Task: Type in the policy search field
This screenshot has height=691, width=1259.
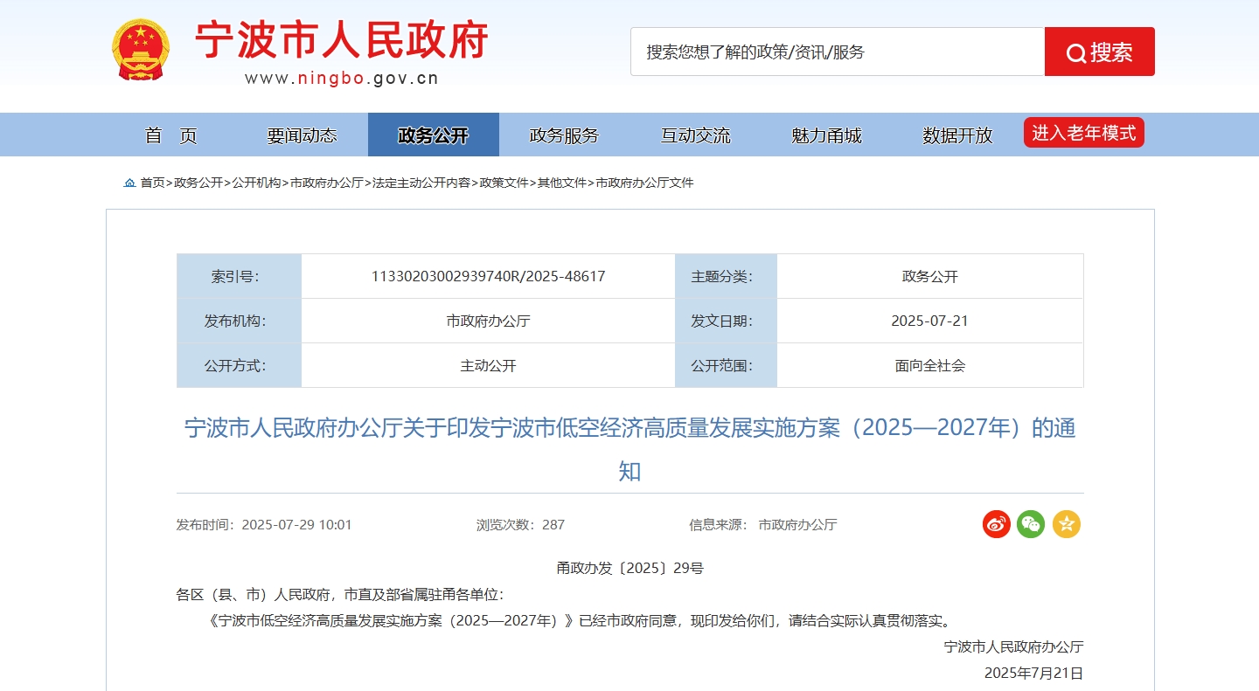Action: point(837,52)
